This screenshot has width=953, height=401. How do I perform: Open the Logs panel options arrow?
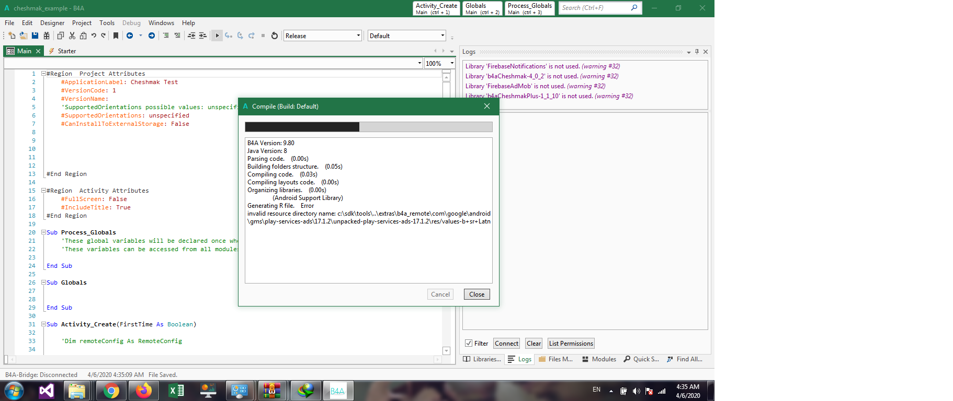[x=688, y=52]
